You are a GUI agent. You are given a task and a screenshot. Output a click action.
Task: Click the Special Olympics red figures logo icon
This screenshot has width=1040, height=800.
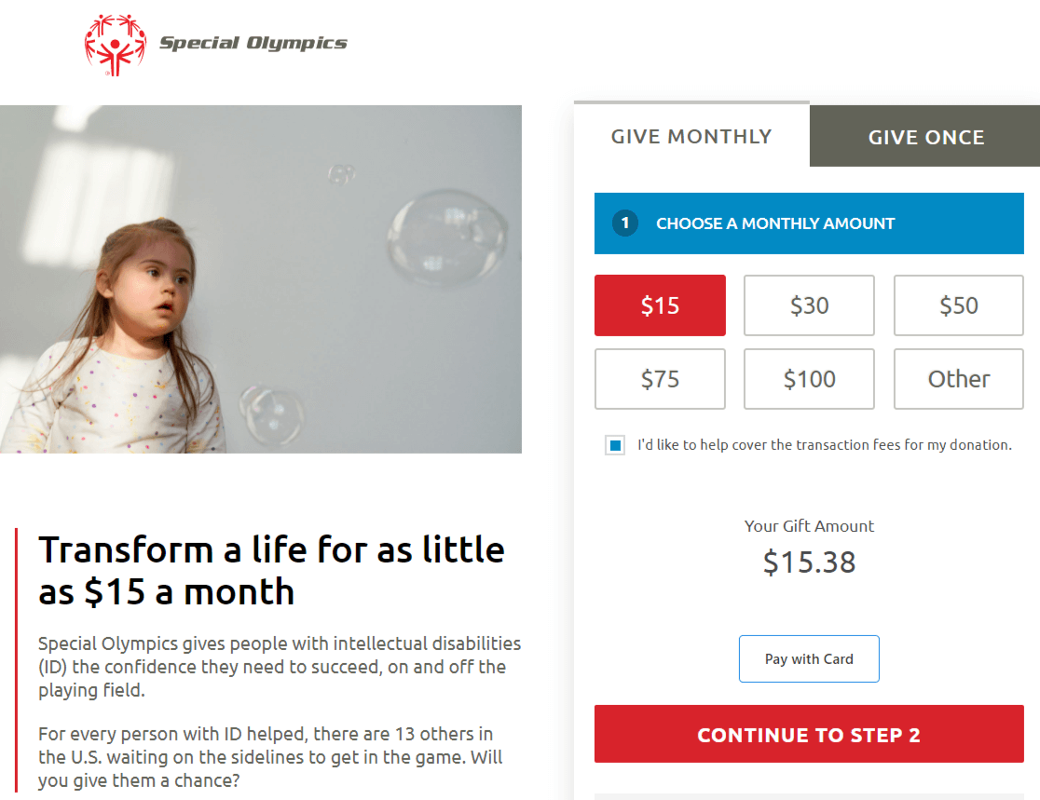[116, 43]
